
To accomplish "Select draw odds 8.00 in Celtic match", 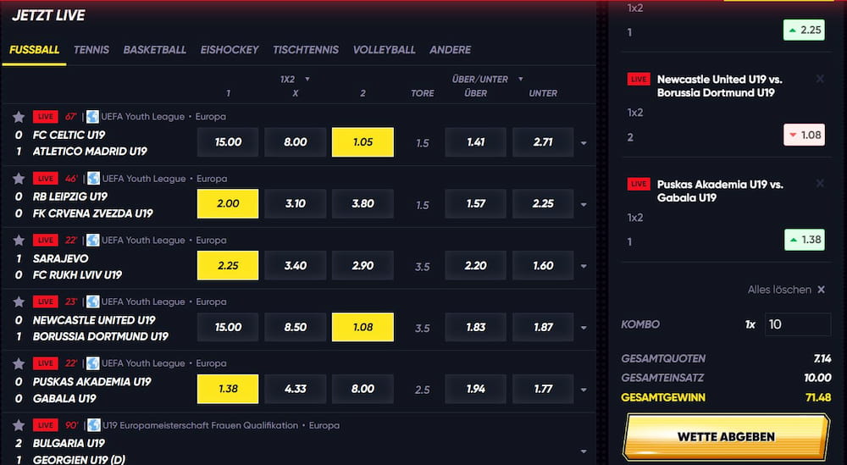I will (295, 142).
